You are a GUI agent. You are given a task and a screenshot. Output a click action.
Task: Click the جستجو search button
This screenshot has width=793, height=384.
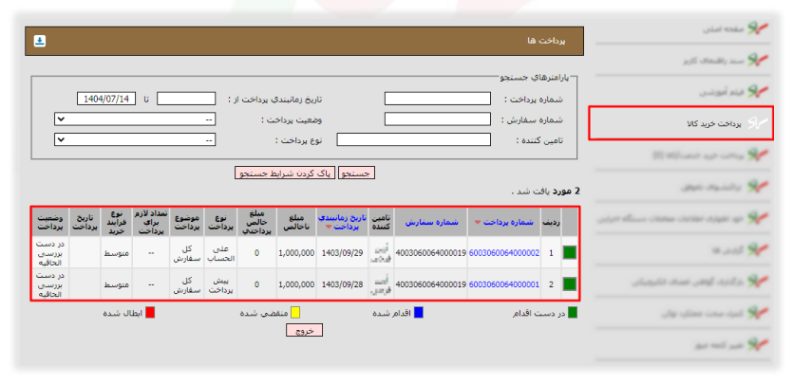(356, 174)
